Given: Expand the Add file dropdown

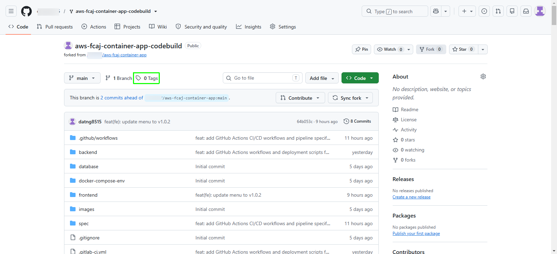Looking at the screenshot, I should [322, 78].
